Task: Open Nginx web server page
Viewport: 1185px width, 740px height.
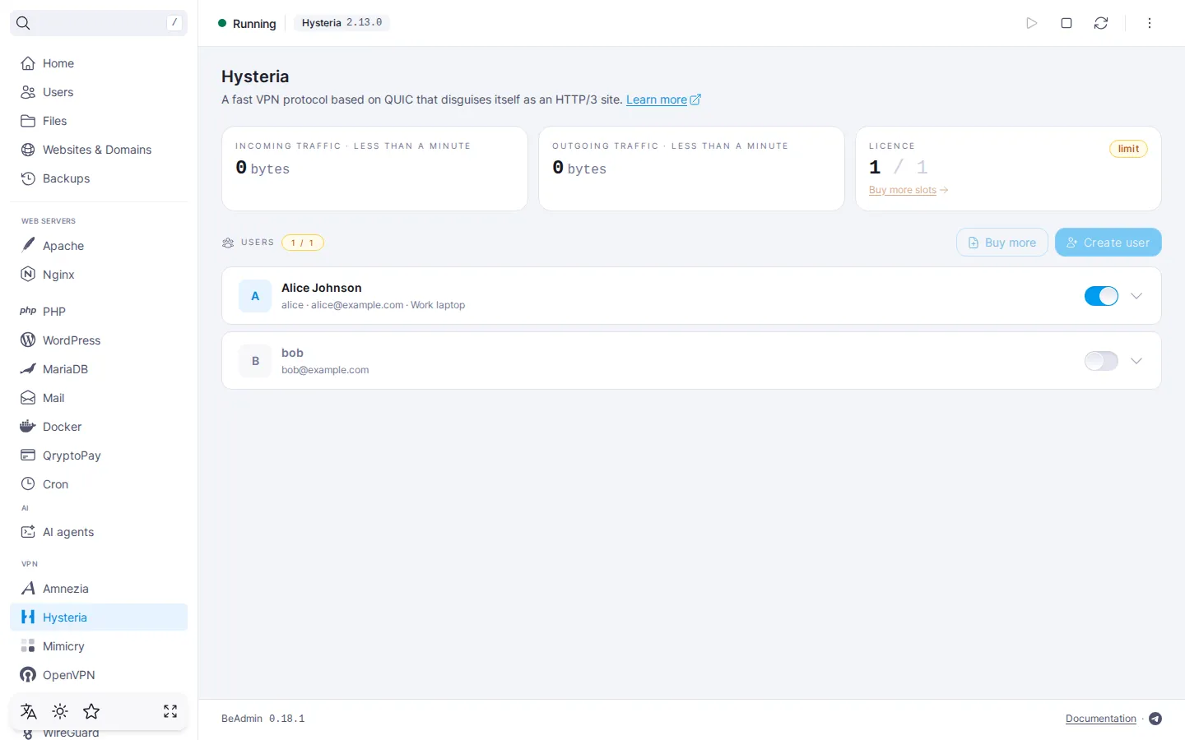Action: coord(99,275)
